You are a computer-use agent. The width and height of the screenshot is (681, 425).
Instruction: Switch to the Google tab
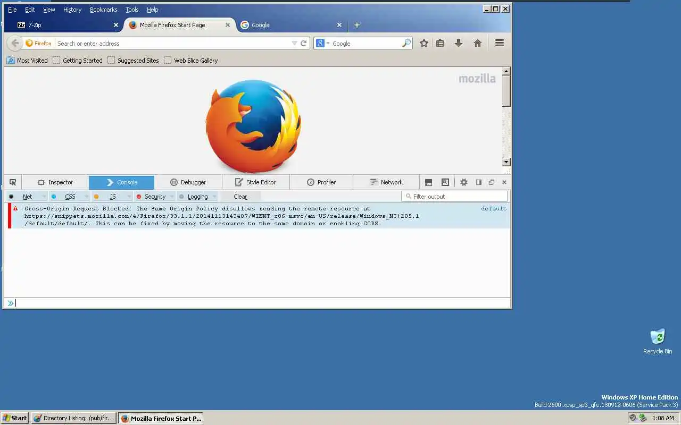pyautogui.click(x=290, y=25)
